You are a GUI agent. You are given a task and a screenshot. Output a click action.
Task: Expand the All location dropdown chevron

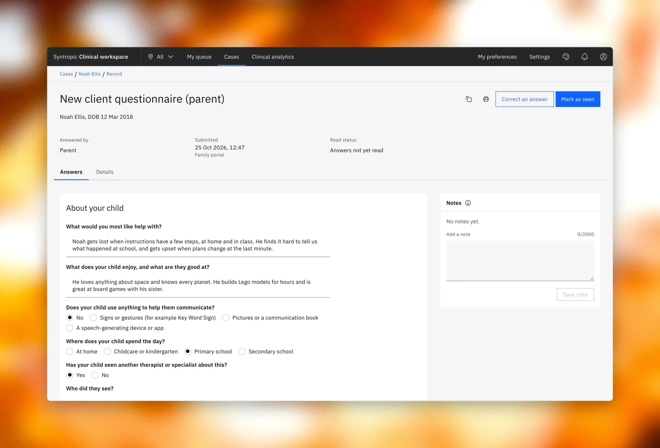pyautogui.click(x=171, y=57)
